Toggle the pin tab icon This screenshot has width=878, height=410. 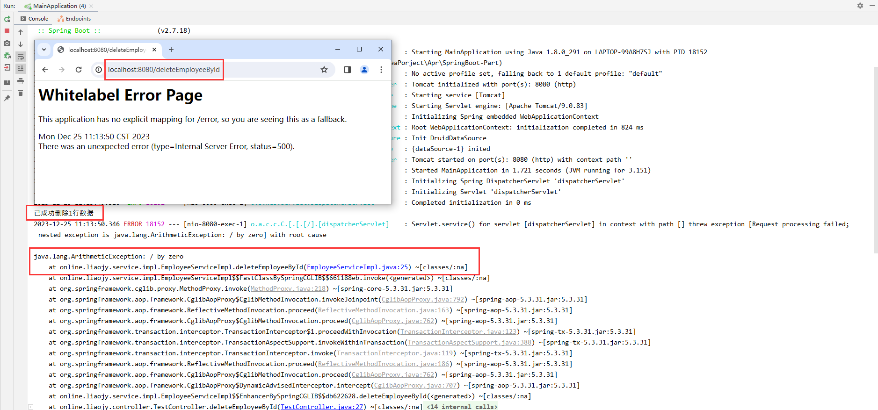(x=7, y=98)
